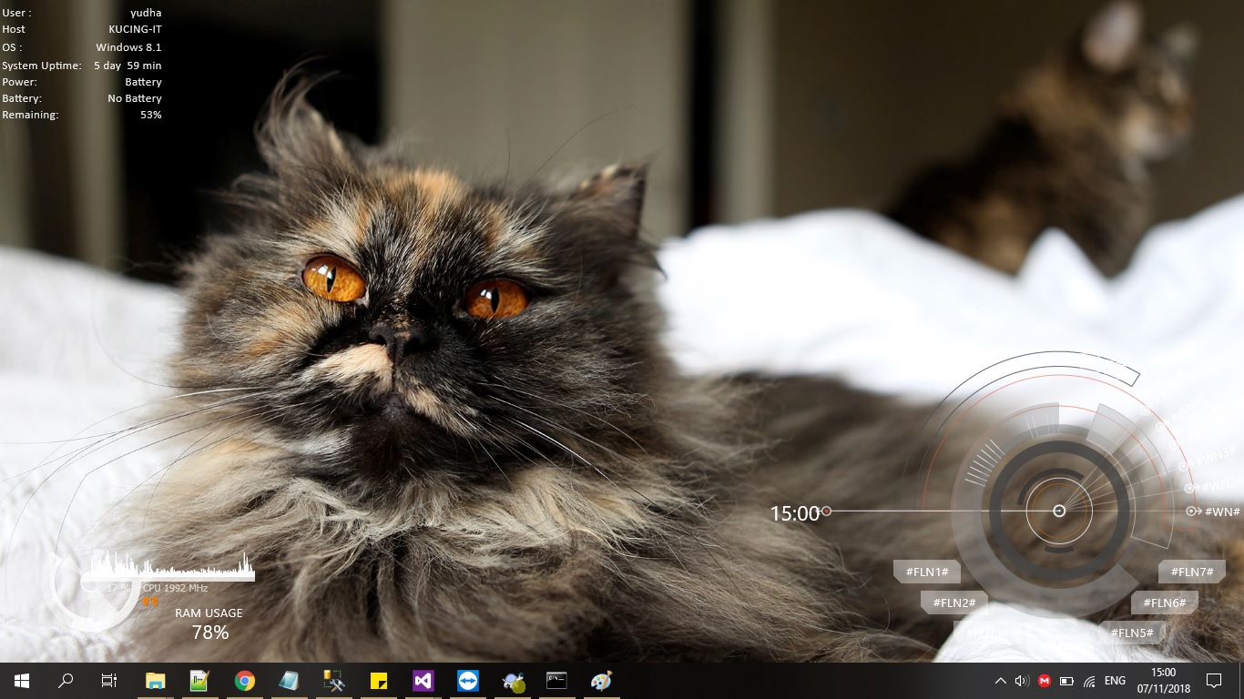This screenshot has height=699, width=1244.
Task: Open the Action Center notification panel
Action: click(x=1215, y=681)
